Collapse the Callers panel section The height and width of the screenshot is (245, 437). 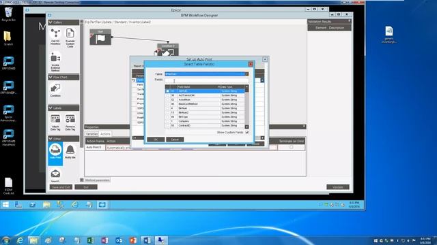click(51, 22)
